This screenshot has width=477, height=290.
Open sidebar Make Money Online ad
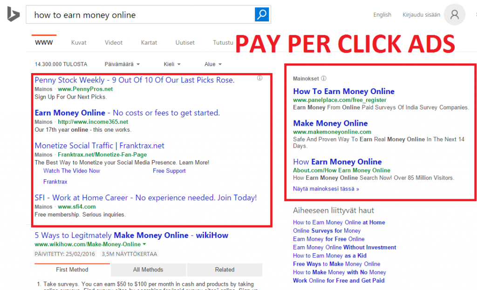(x=330, y=123)
